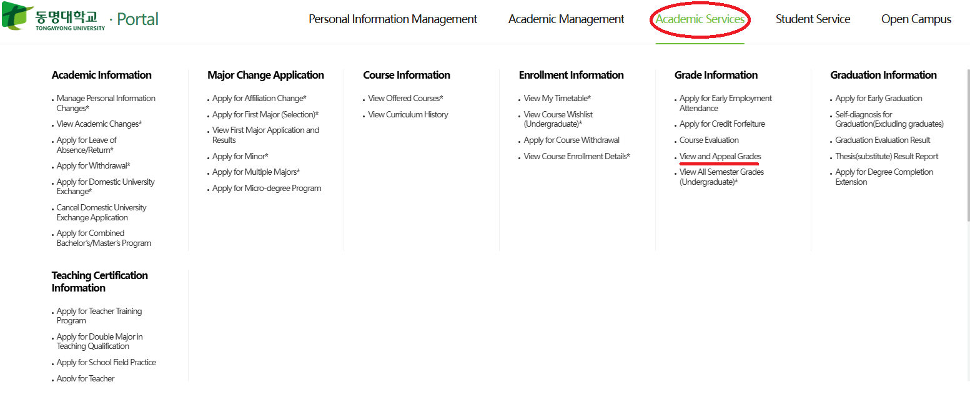The width and height of the screenshot is (970, 412).
Task: Open the Academic Management menu
Action: [x=566, y=19]
